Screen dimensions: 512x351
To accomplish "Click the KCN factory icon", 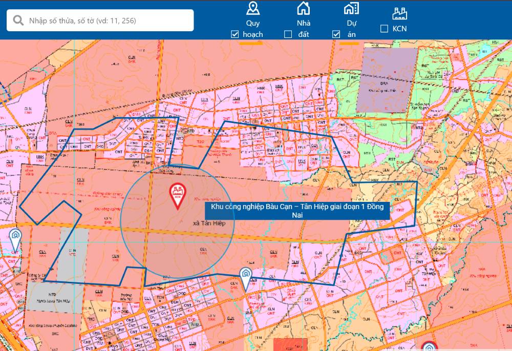I will (399, 13).
